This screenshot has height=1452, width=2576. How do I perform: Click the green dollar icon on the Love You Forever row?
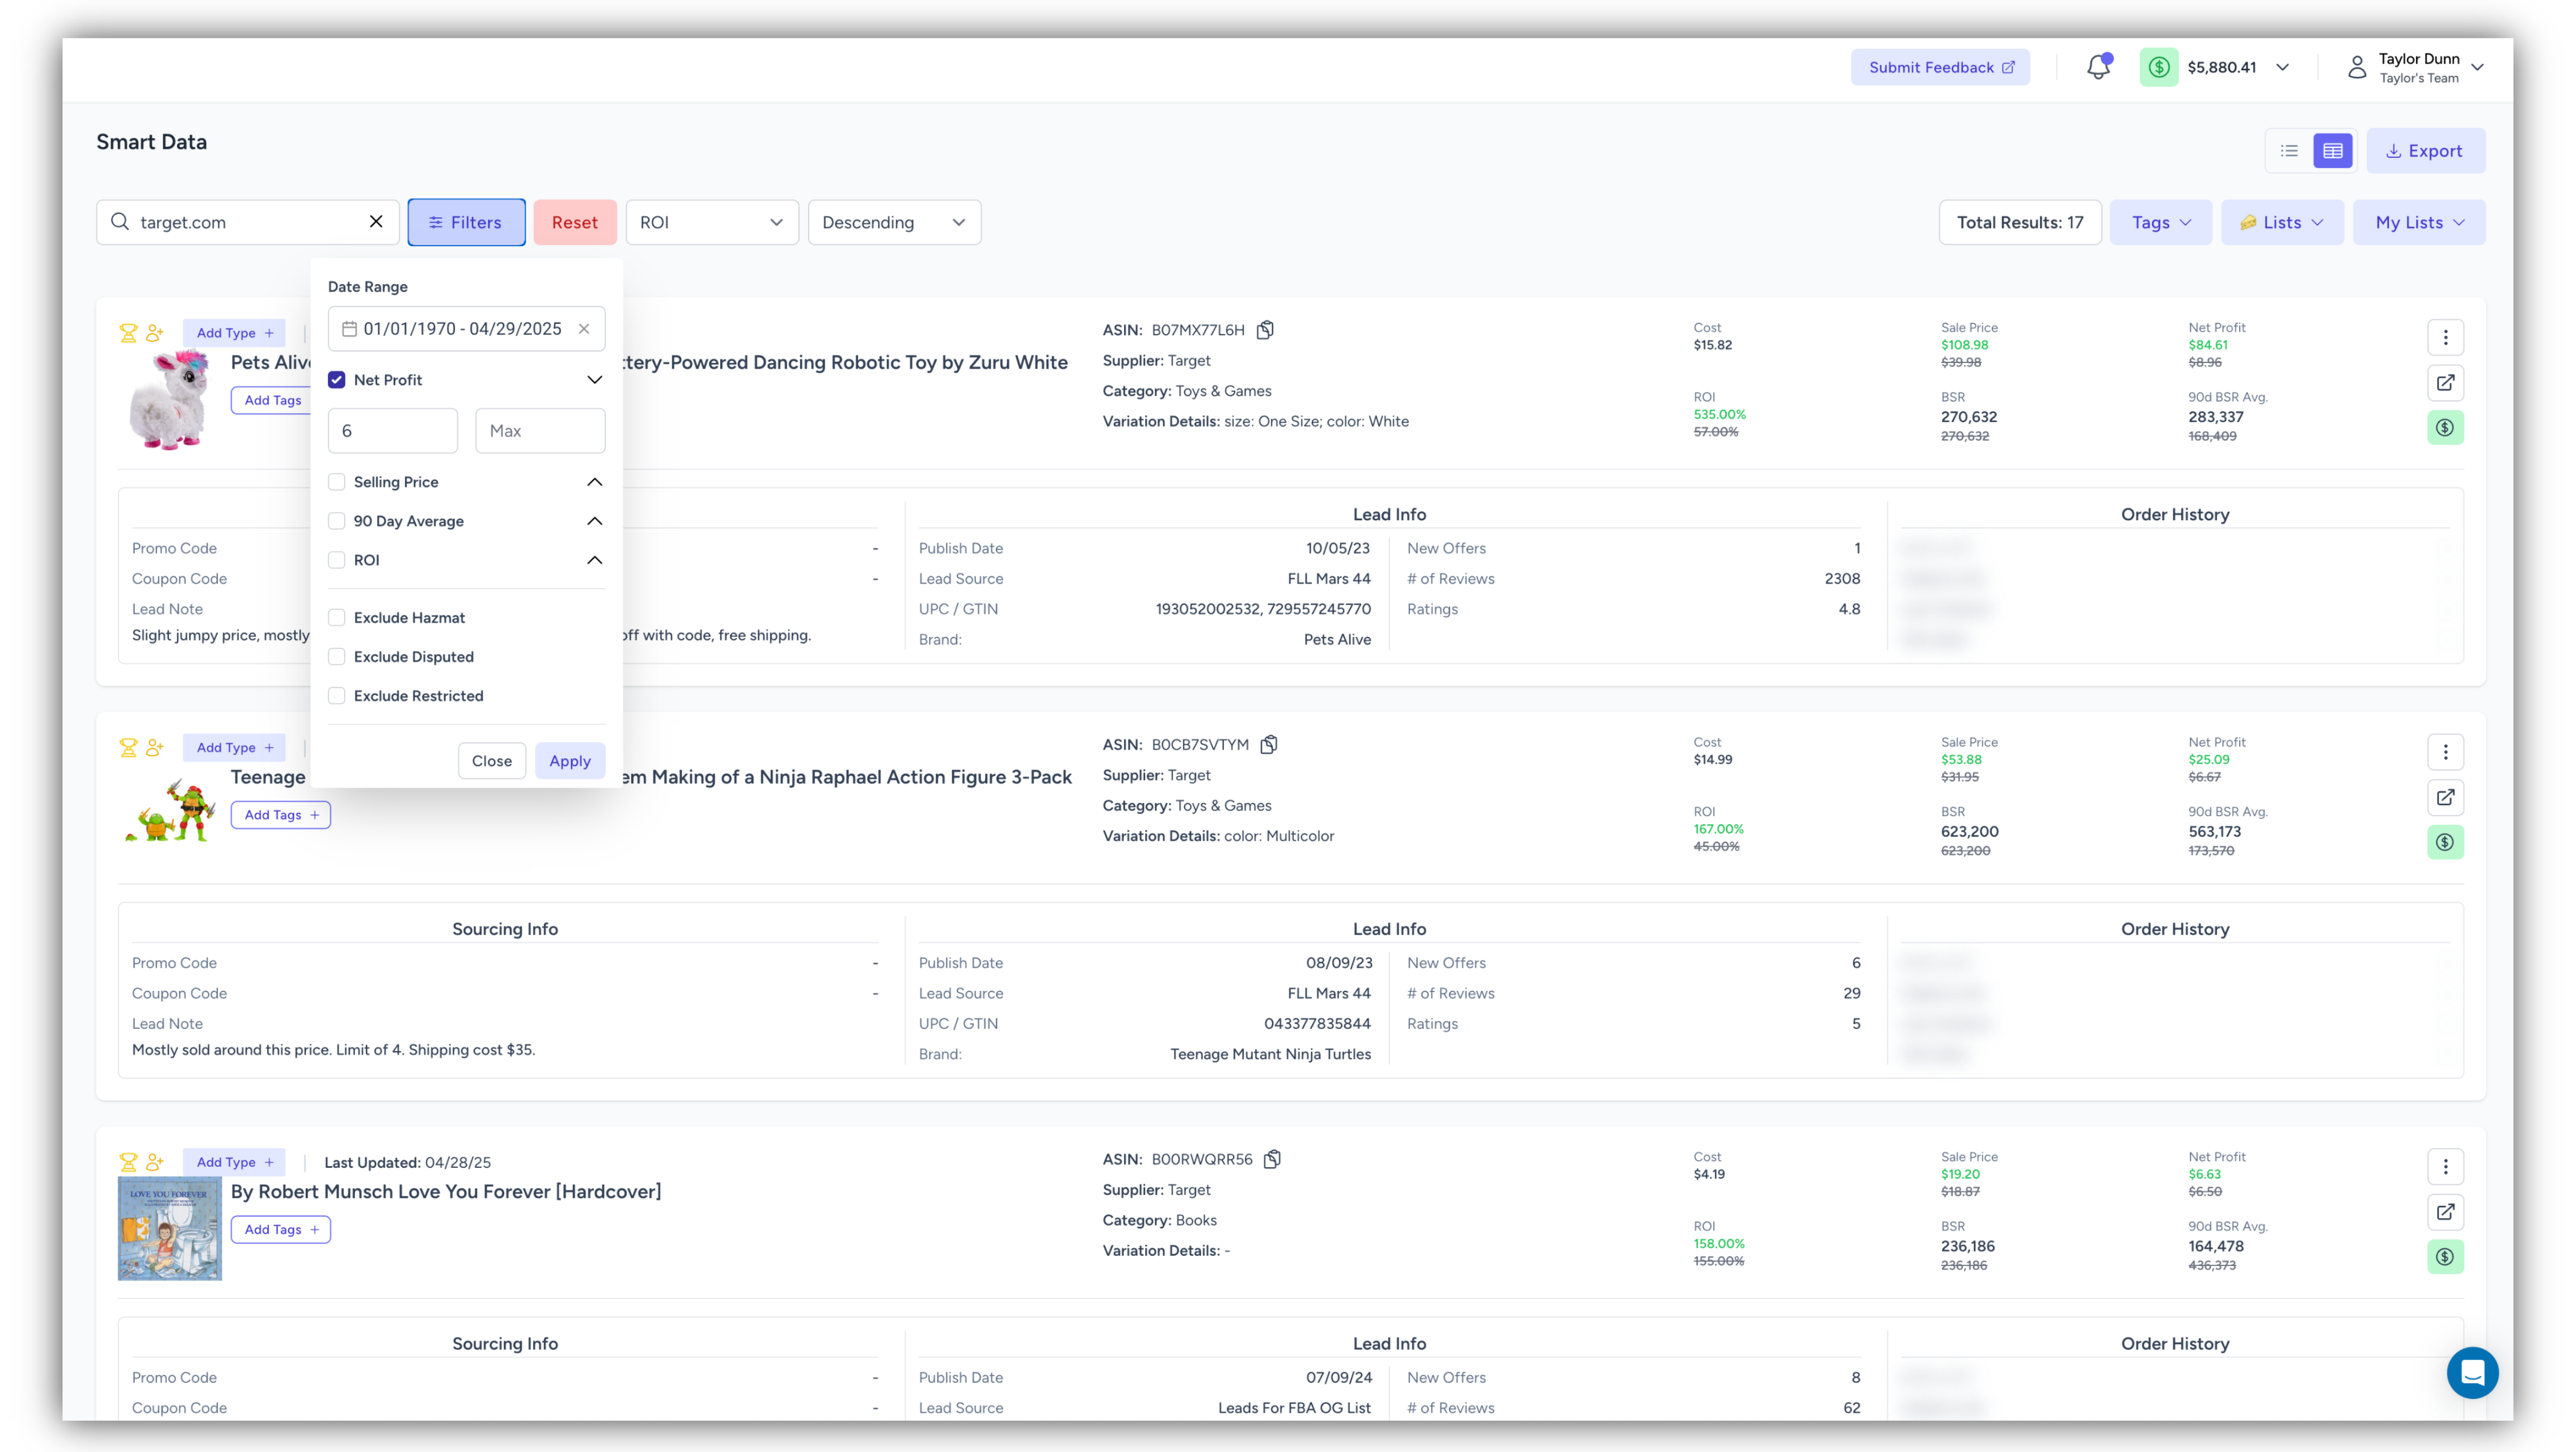pos(2446,1257)
